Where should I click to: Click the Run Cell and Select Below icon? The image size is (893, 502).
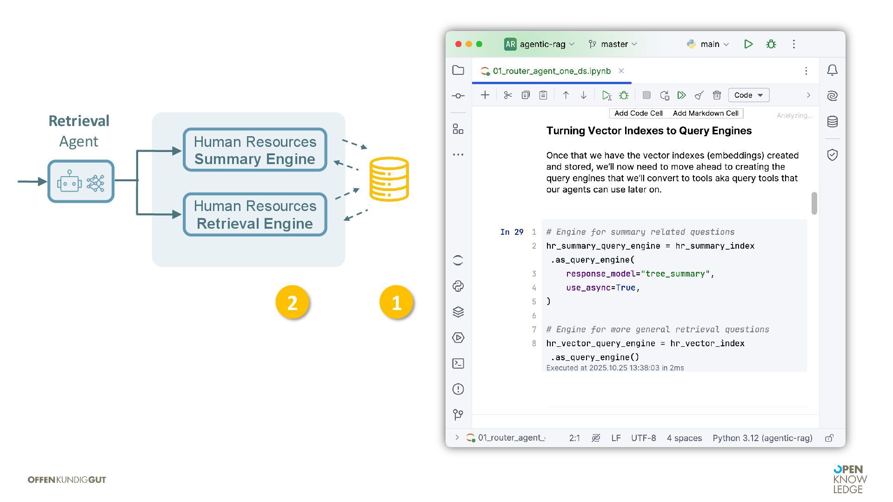pyautogui.click(x=606, y=95)
